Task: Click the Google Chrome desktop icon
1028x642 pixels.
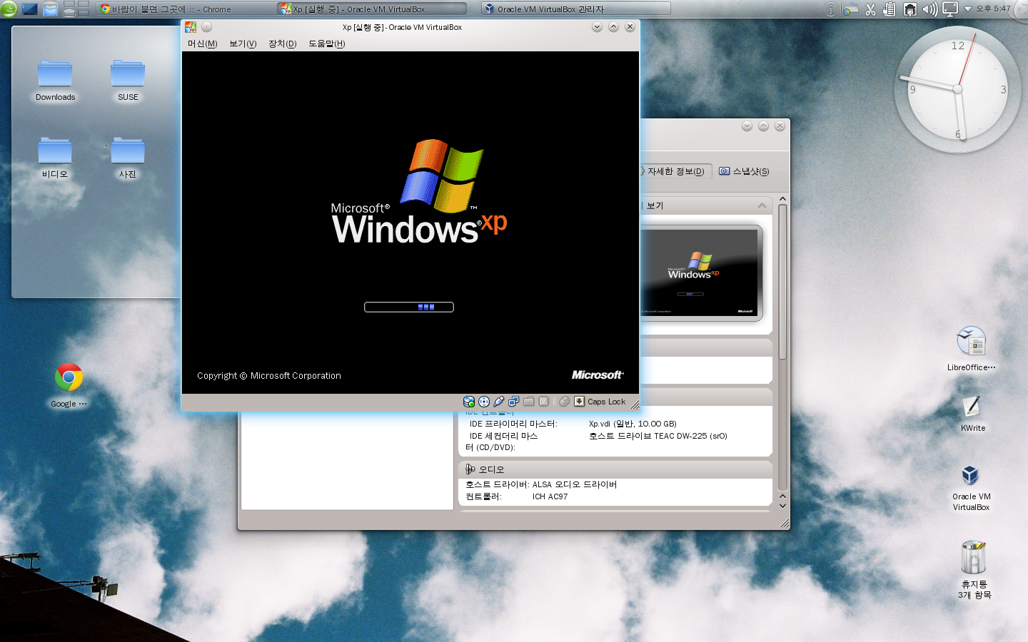Action: point(69,385)
